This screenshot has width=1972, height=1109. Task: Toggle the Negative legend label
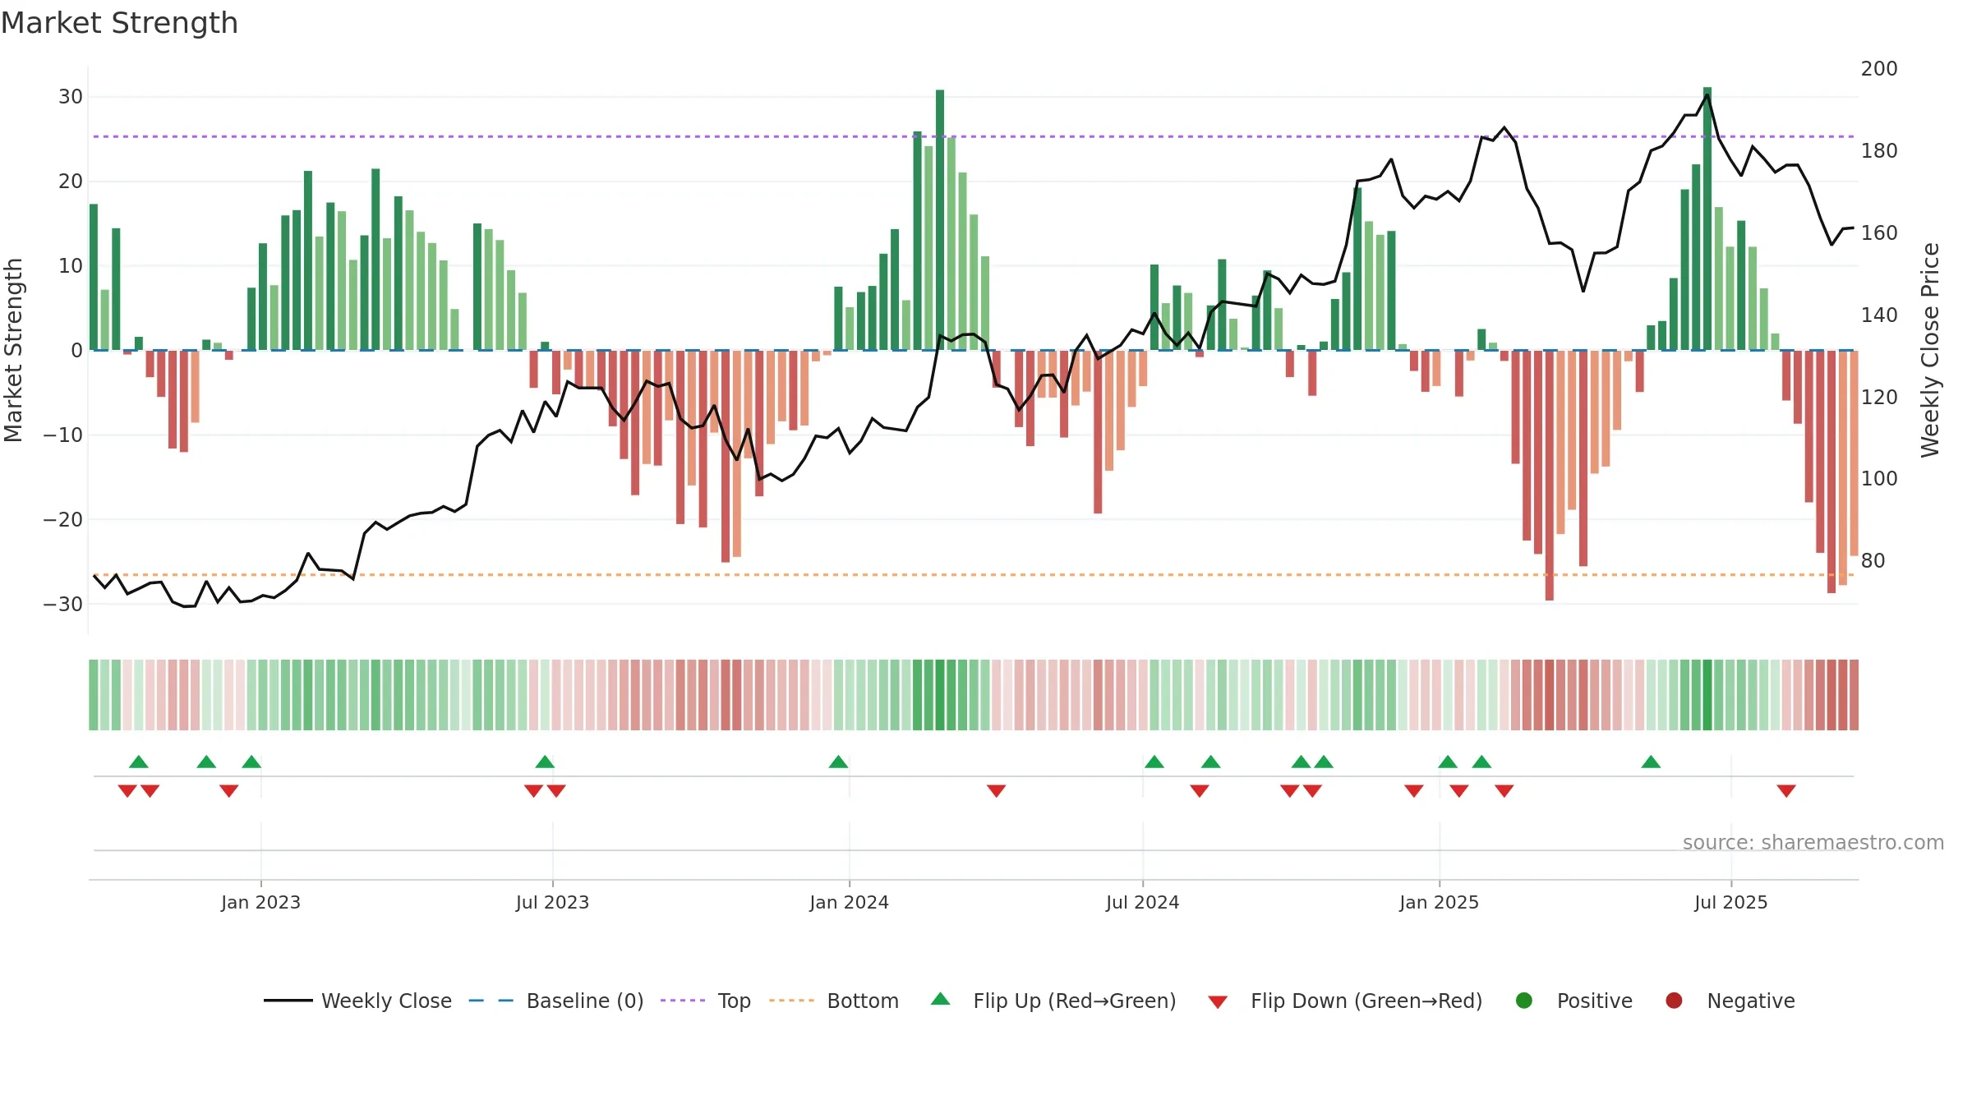(1751, 1001)
